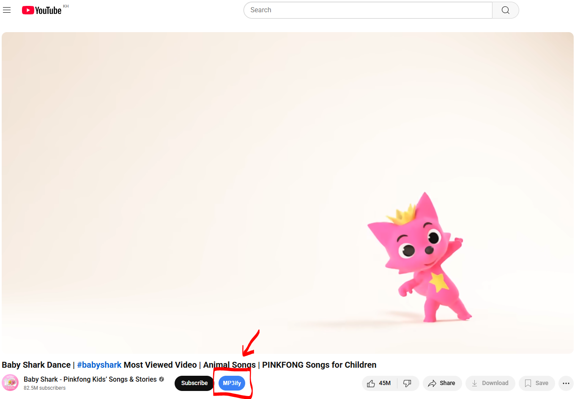The image size is (583, 399).
Task: Click the Baby Shark Dance video title
Action: (189, 365)
